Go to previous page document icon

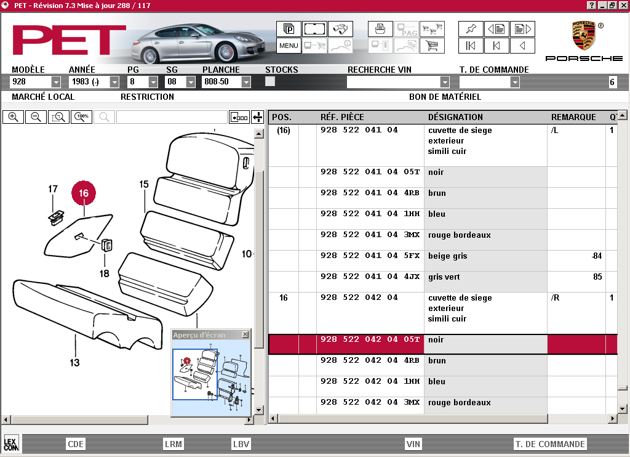[496, 29]
